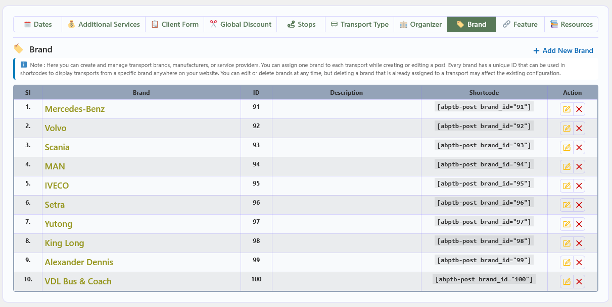The height and width of the screenshot is (307, 612).
Task: Edit the Mercedes-Benz brand
Action: click(x=567, y=109)
